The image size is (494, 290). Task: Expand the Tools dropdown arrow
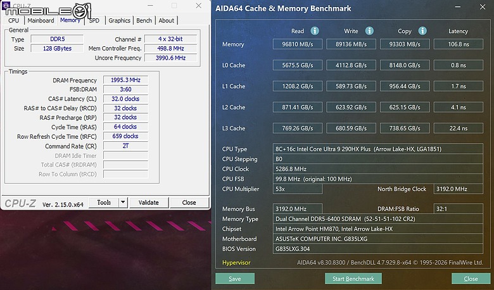123,203
